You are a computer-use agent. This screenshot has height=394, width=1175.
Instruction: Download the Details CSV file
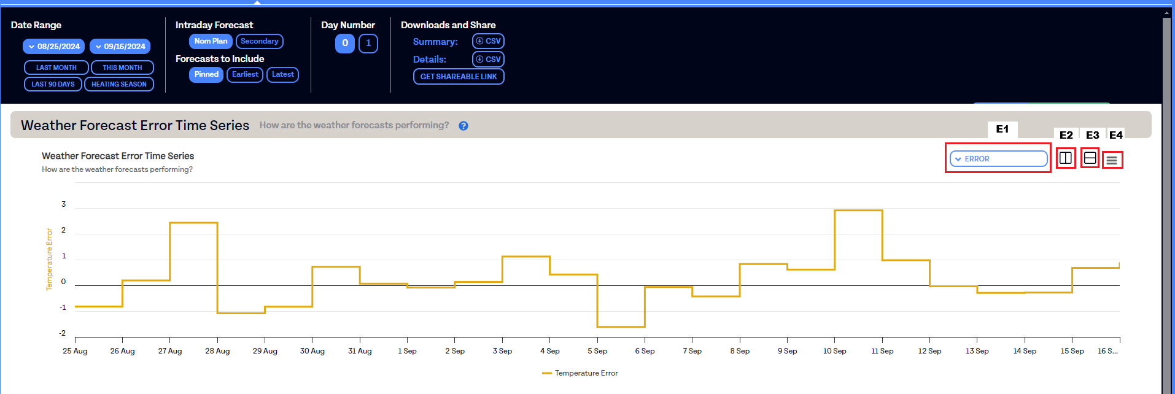(488, 60)
